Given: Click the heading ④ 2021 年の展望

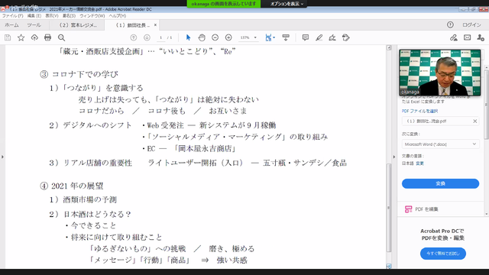Looking at the screenshot, I should 71,186.
